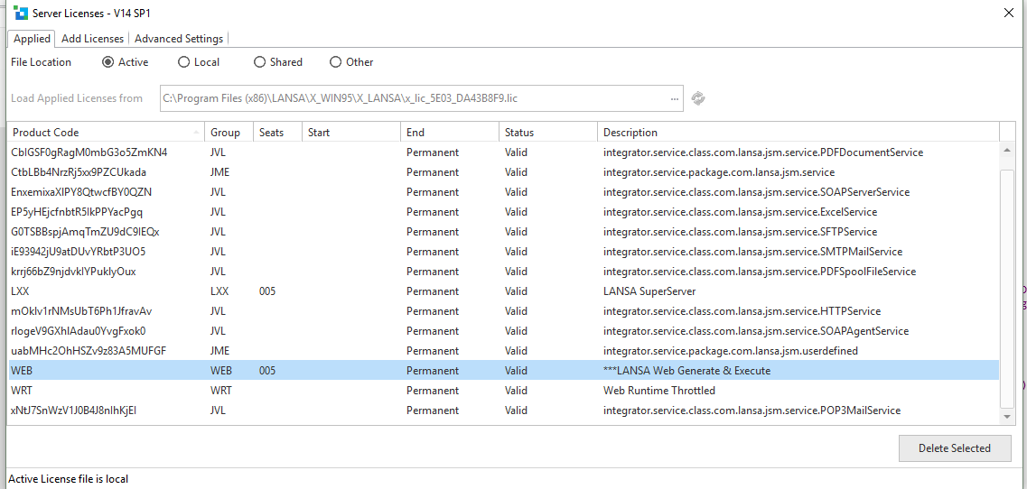
Task: Click the list scrollbar down arrow
Action: click(1007, 416)
